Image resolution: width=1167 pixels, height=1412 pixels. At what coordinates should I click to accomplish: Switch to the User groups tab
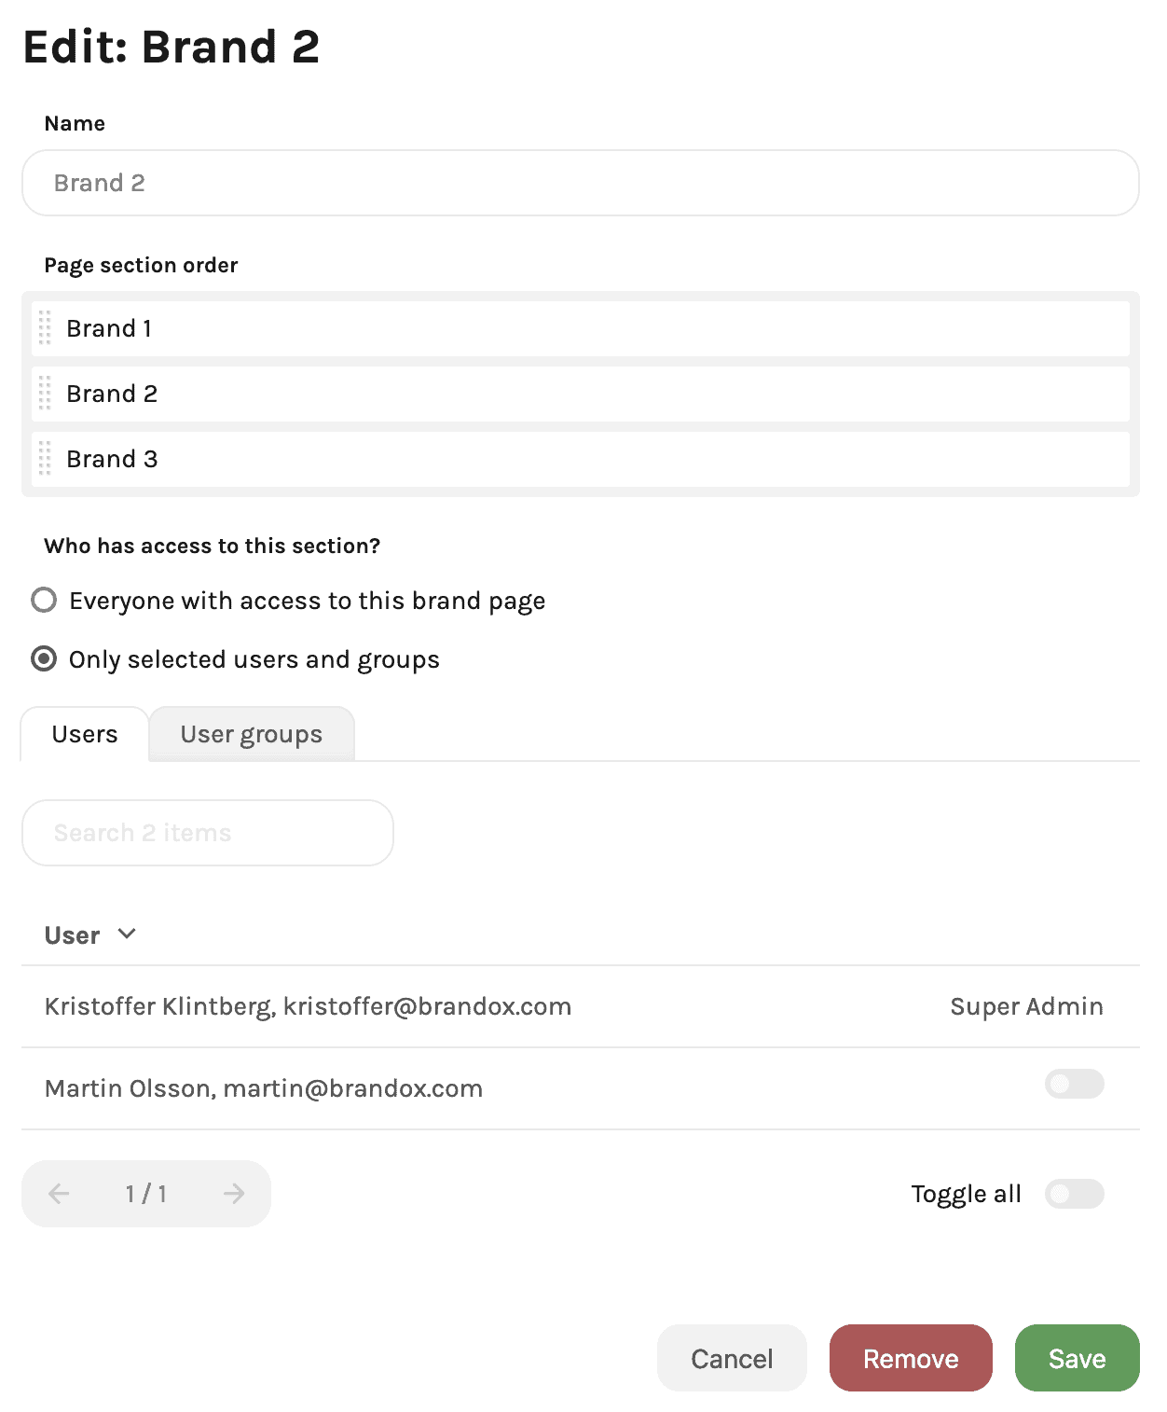252,734
